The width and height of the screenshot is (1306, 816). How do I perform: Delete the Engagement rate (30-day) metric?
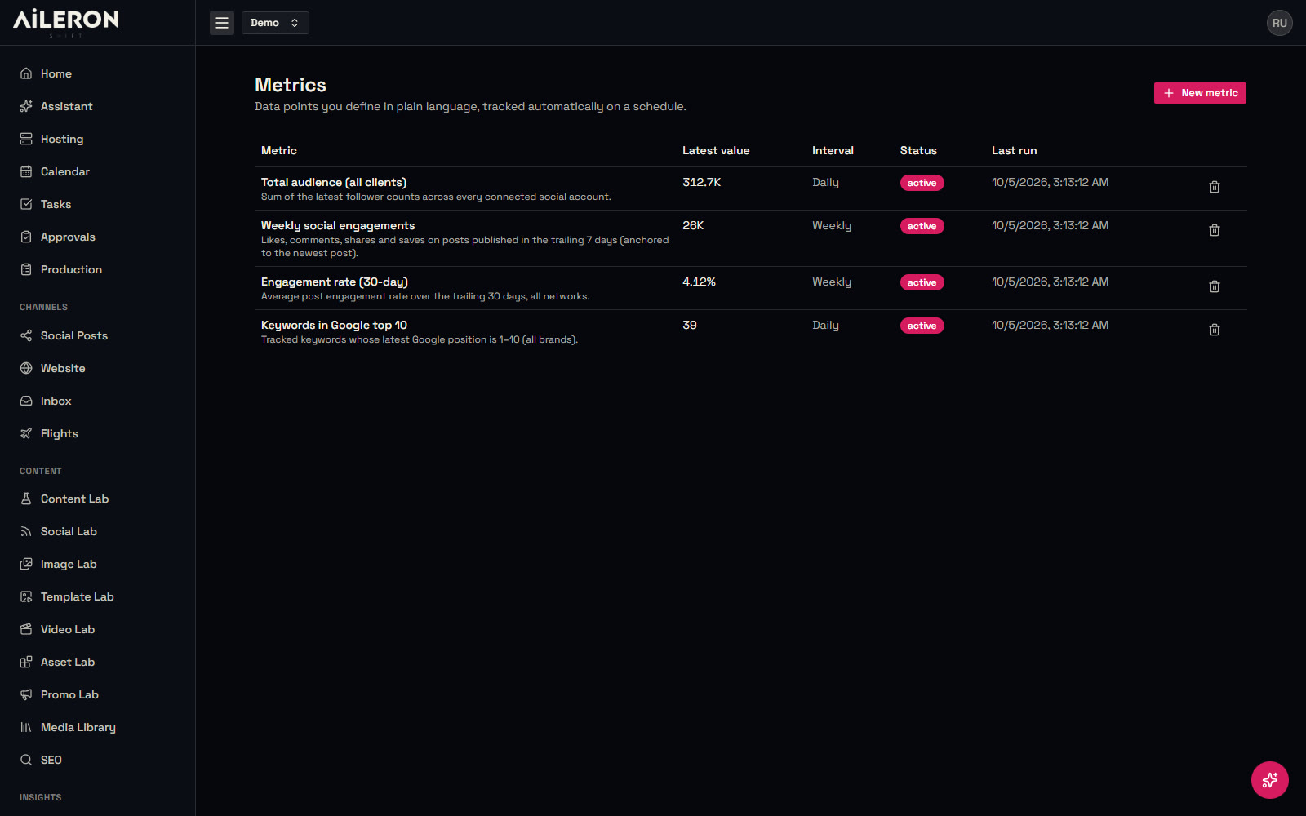click(1215, 286)
